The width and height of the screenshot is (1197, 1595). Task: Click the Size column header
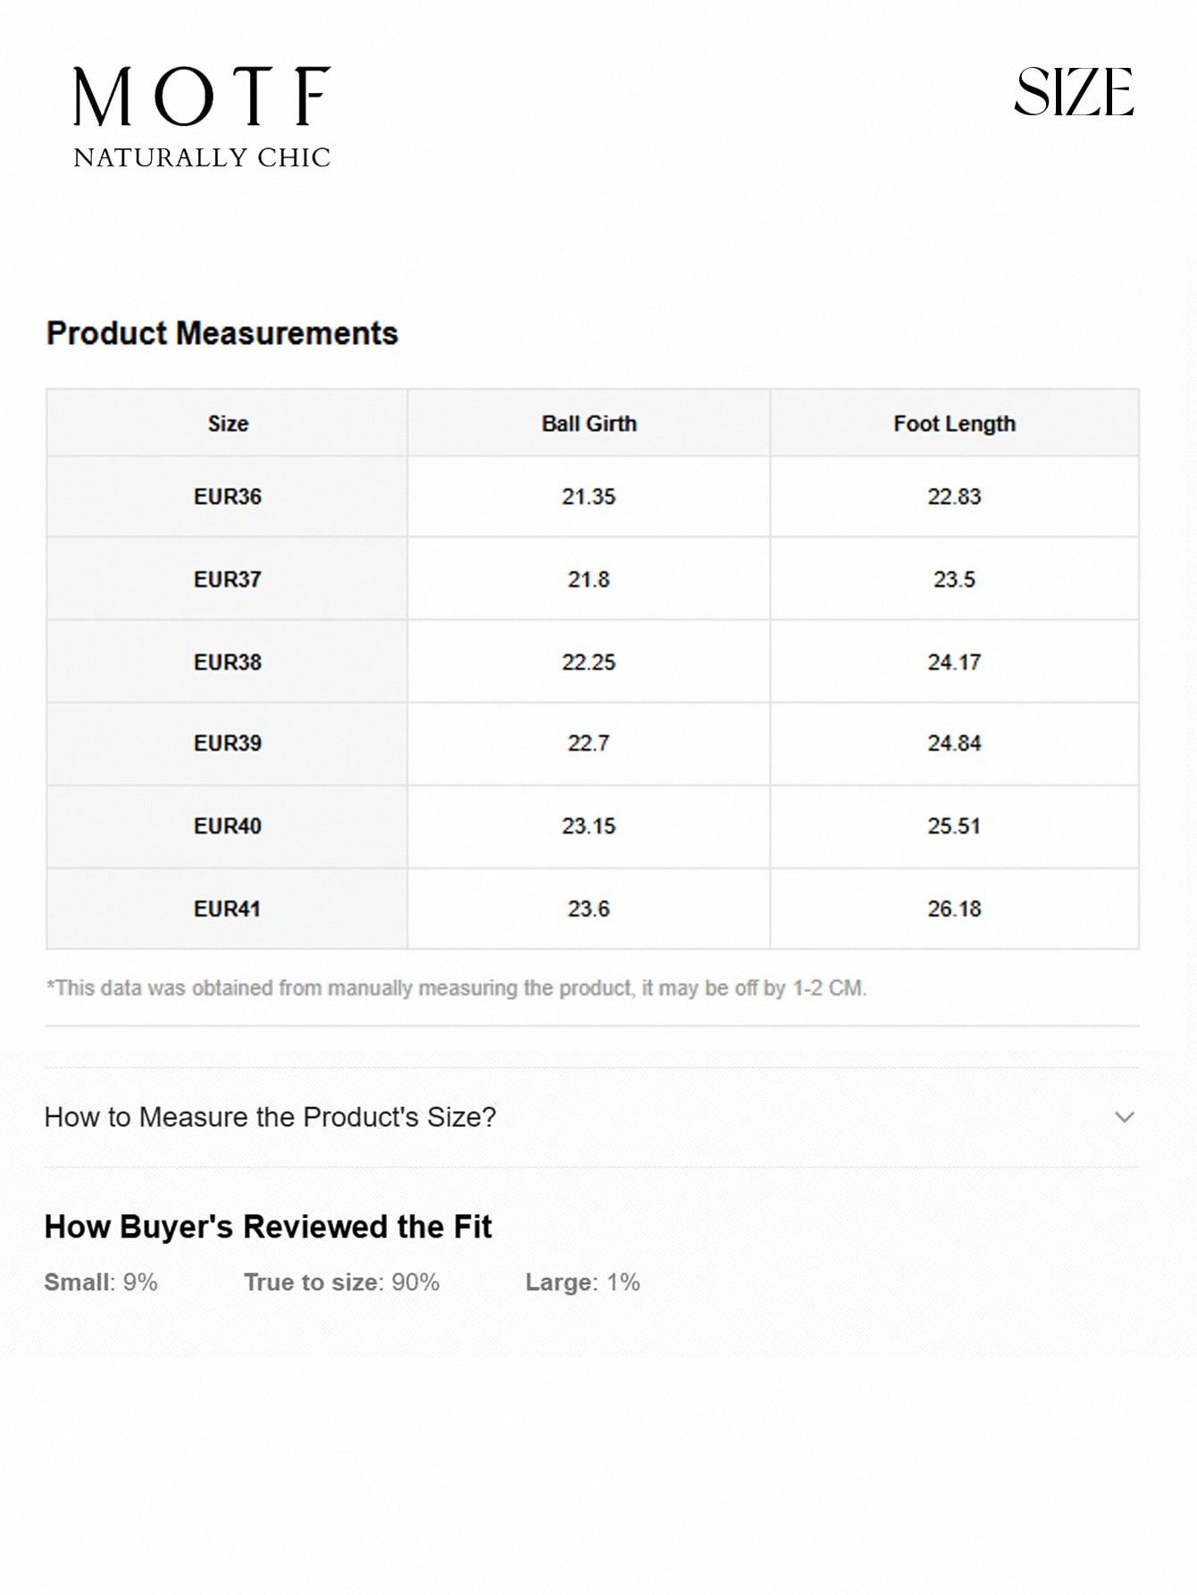click(228, 424)
